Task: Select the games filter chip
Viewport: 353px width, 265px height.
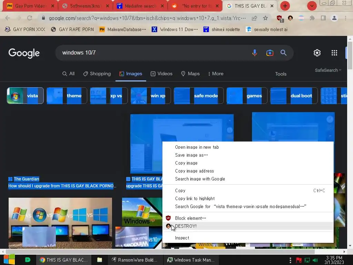Action: (x=247, y=96)
